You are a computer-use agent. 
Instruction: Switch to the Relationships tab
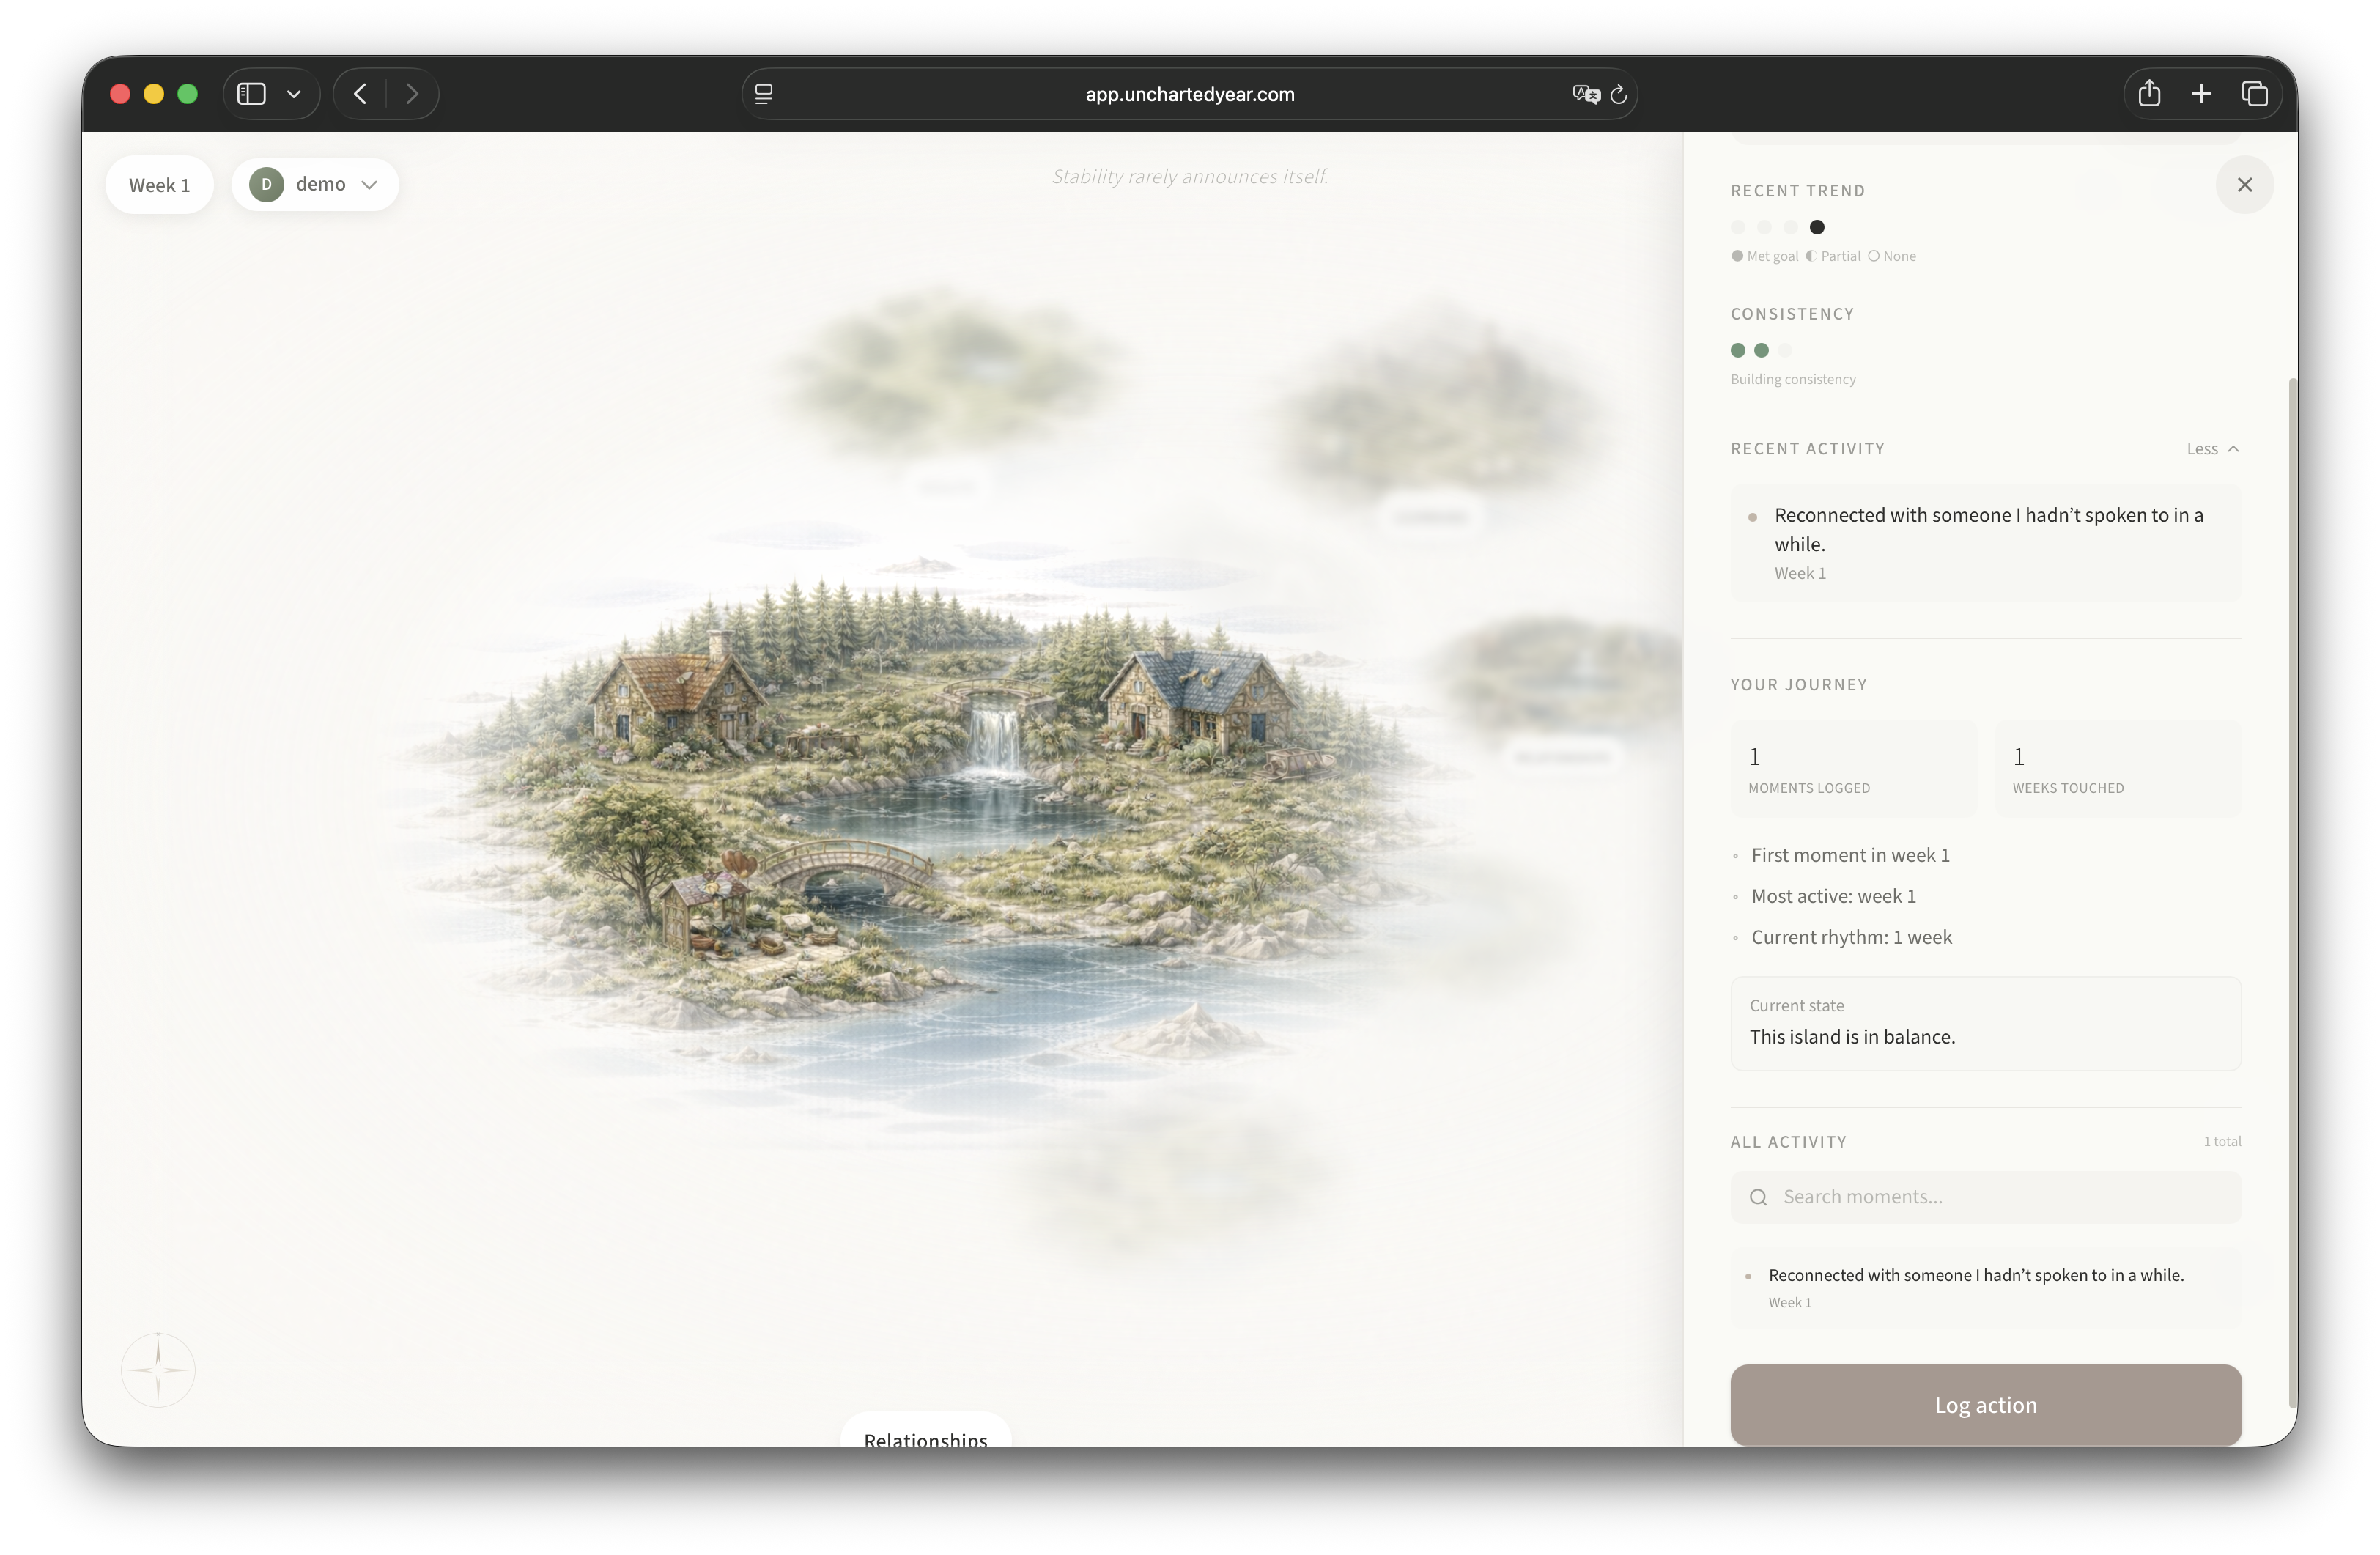tap(925, 1437)
